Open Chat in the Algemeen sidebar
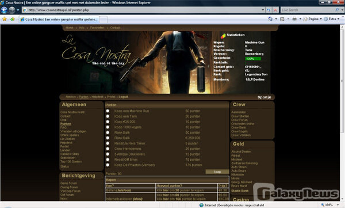345x208 pixels. tap(63, 120)
